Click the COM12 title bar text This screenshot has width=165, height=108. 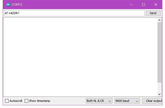17,5
